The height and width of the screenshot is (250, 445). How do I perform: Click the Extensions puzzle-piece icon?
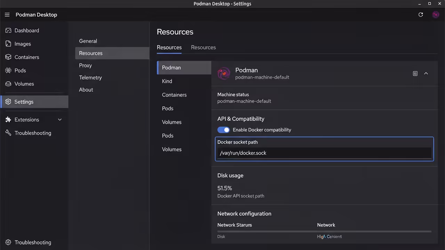coord(8,119)
